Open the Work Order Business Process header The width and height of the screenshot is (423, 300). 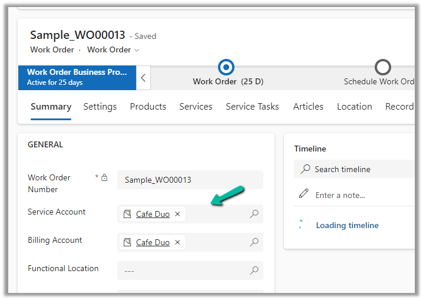[77, 77]
